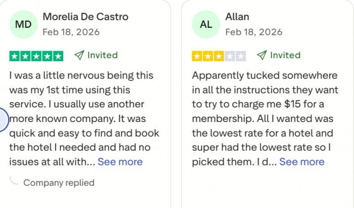Click Morelia's green five-star rating
The height and width of the screenshot is (208, 354).
[x=36, y=56]
